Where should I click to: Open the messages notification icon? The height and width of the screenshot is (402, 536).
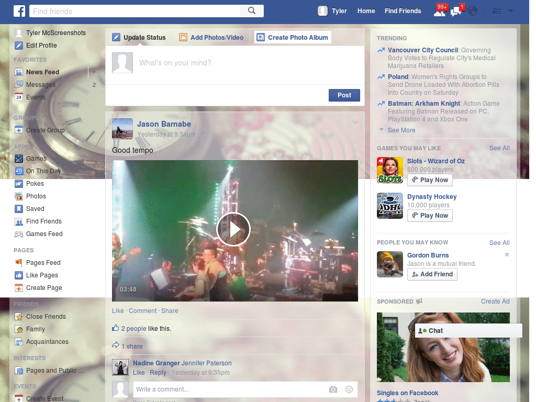click(x=456, y=12)
